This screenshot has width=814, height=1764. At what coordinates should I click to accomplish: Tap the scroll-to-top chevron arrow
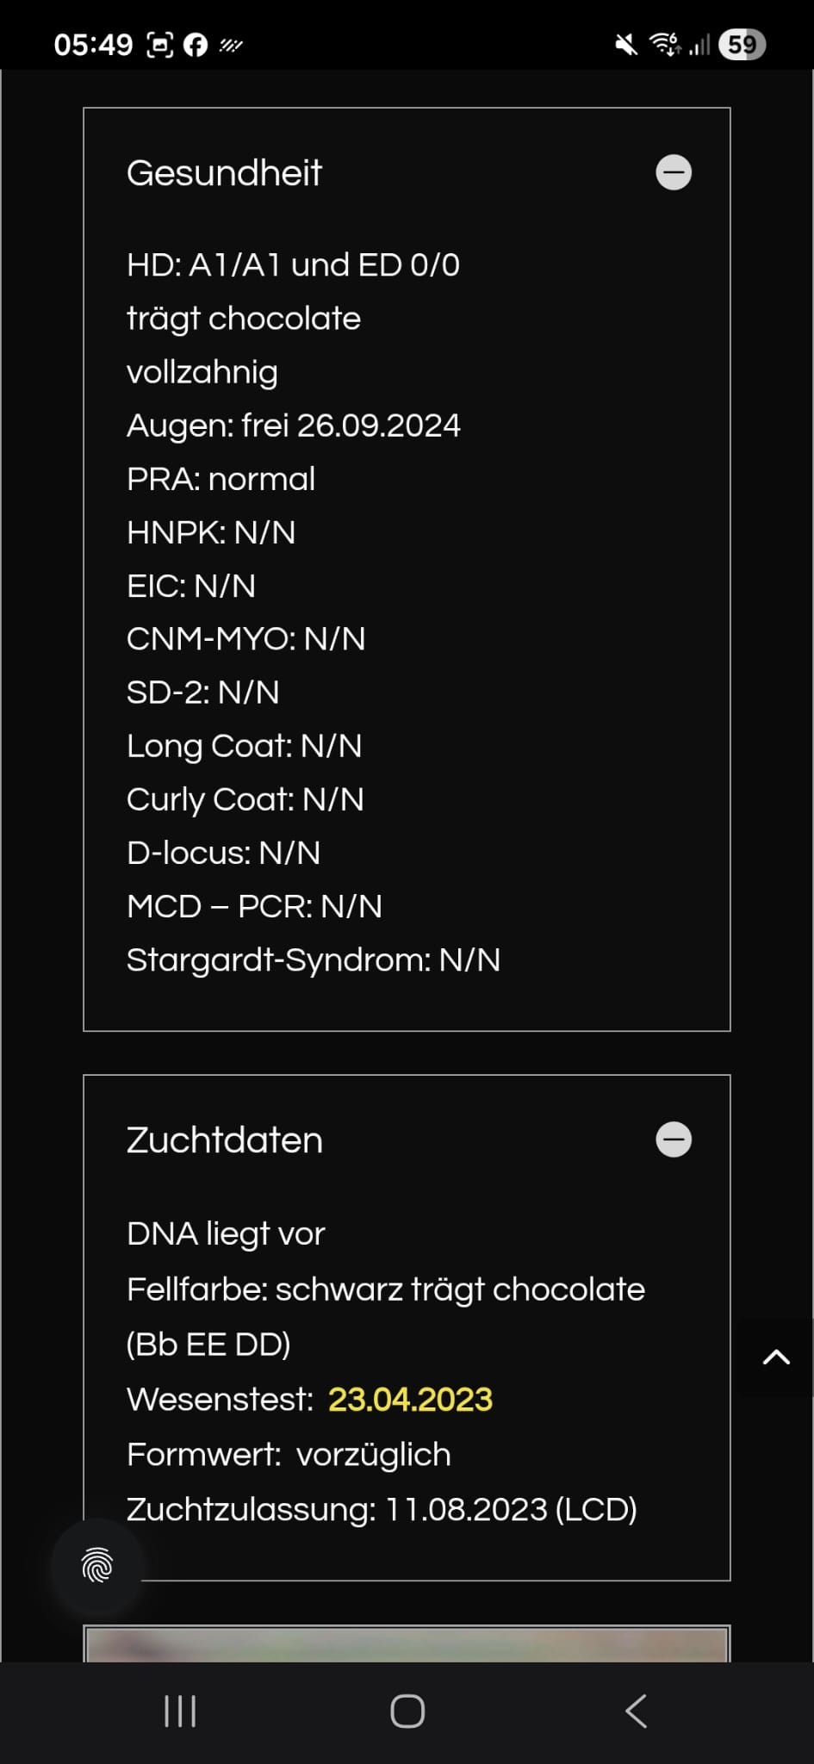(x=776, y=1357)
